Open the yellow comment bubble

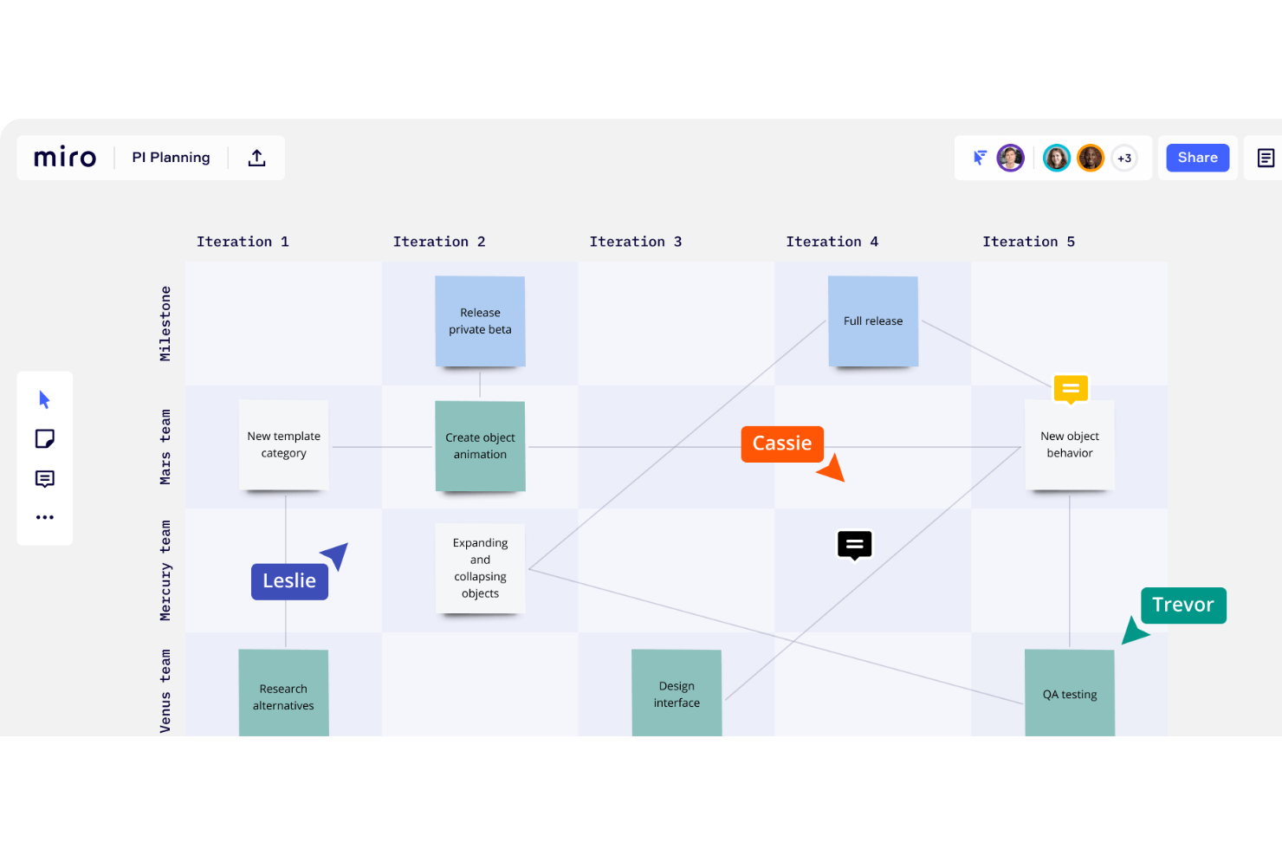click(x=1071, y=389)
